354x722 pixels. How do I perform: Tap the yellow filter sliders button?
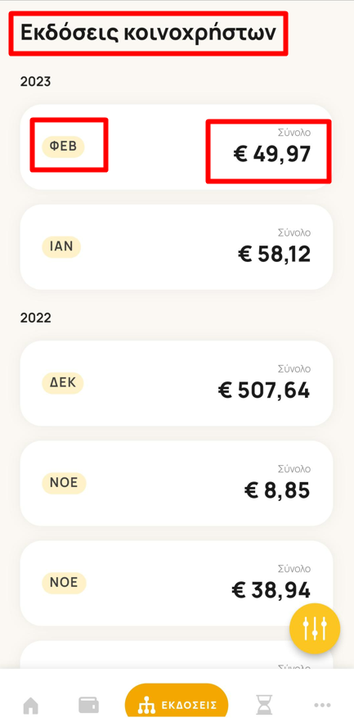[x=315, y=629]
